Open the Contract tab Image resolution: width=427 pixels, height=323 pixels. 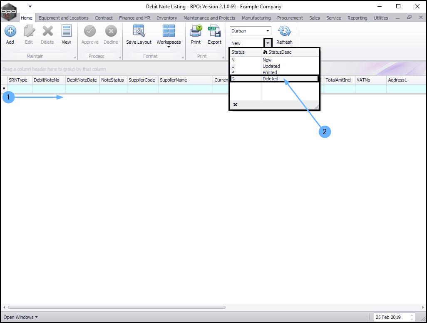click(x=104, y=18)
